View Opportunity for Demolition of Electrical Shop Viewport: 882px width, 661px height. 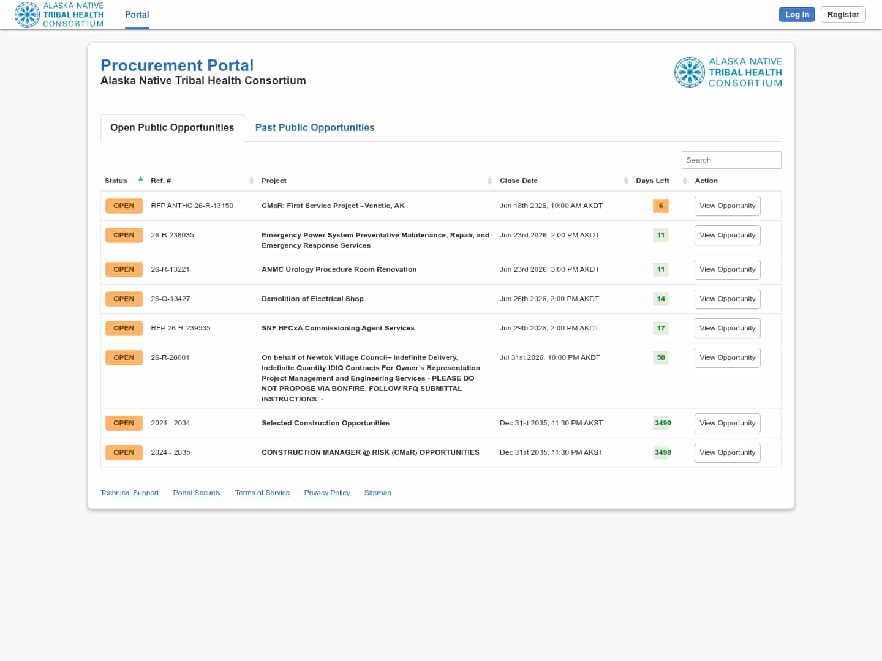728,299
